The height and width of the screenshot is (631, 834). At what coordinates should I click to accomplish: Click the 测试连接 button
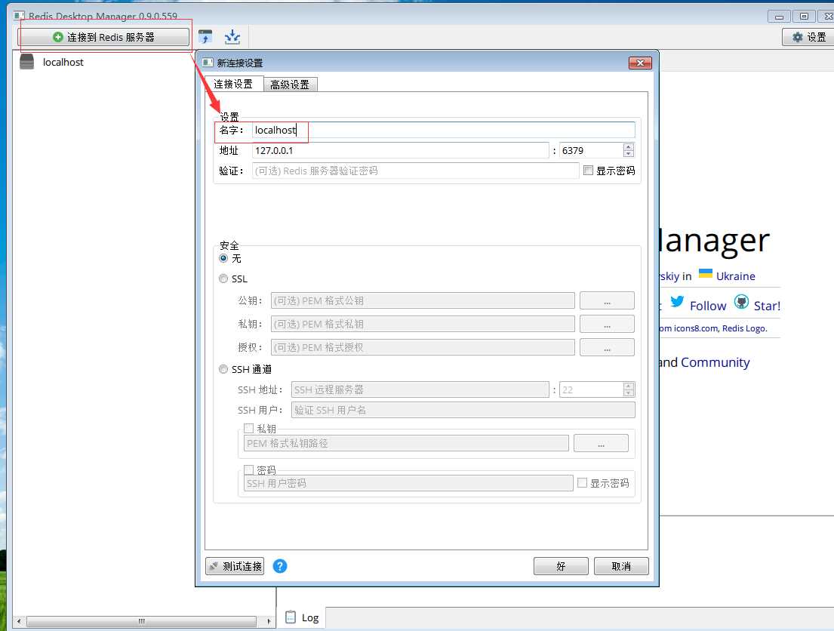[235, 566]
